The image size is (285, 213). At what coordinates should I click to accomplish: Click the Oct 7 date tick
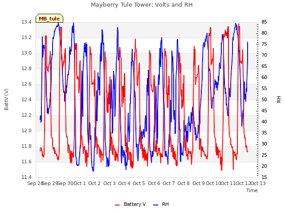coord(169,183)
